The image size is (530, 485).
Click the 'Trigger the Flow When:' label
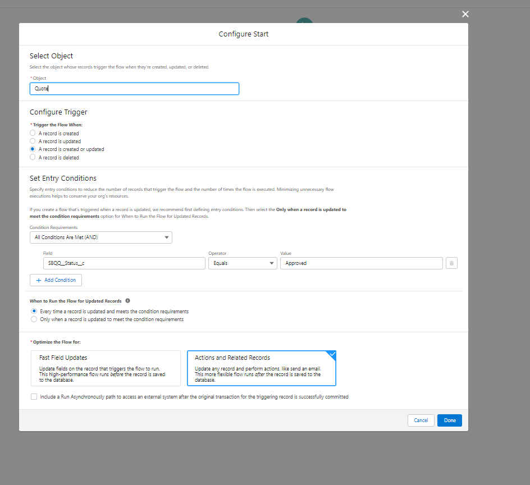coord(57,125)
